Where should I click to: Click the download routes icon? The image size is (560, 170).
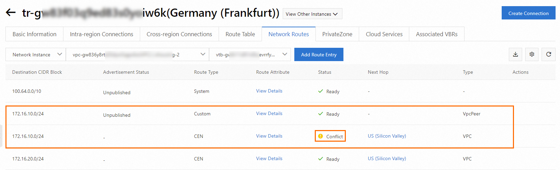pos(515,54)
